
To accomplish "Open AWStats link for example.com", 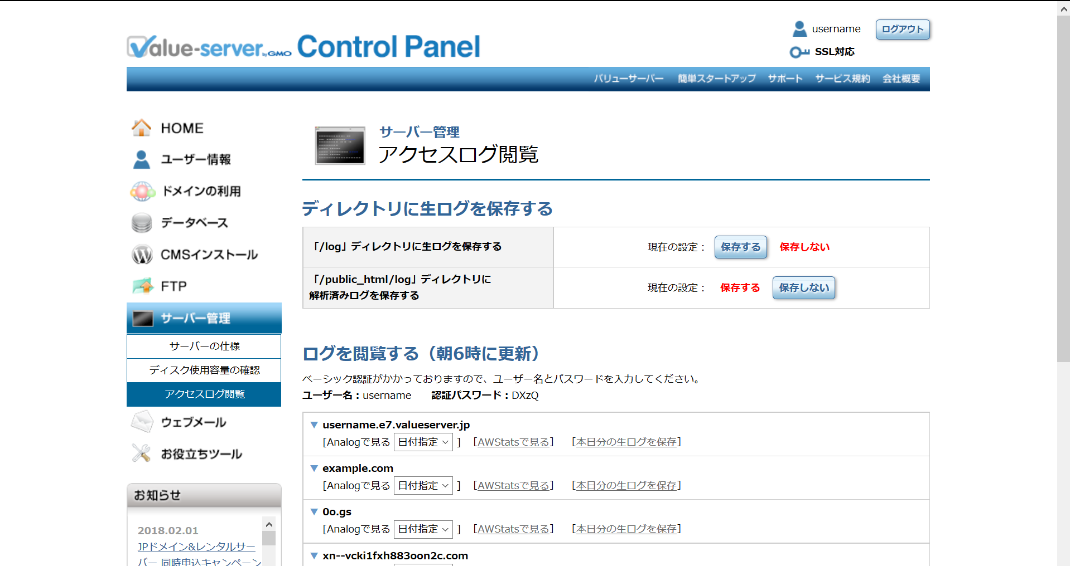I will click(x=513, y=486).
